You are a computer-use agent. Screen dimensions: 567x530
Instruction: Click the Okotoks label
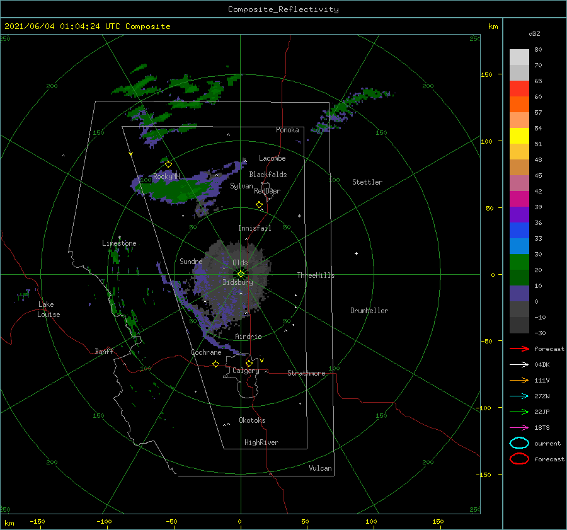click(252, 420)
